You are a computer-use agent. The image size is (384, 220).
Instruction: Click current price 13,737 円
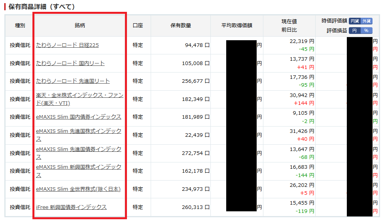click(302, 59)
